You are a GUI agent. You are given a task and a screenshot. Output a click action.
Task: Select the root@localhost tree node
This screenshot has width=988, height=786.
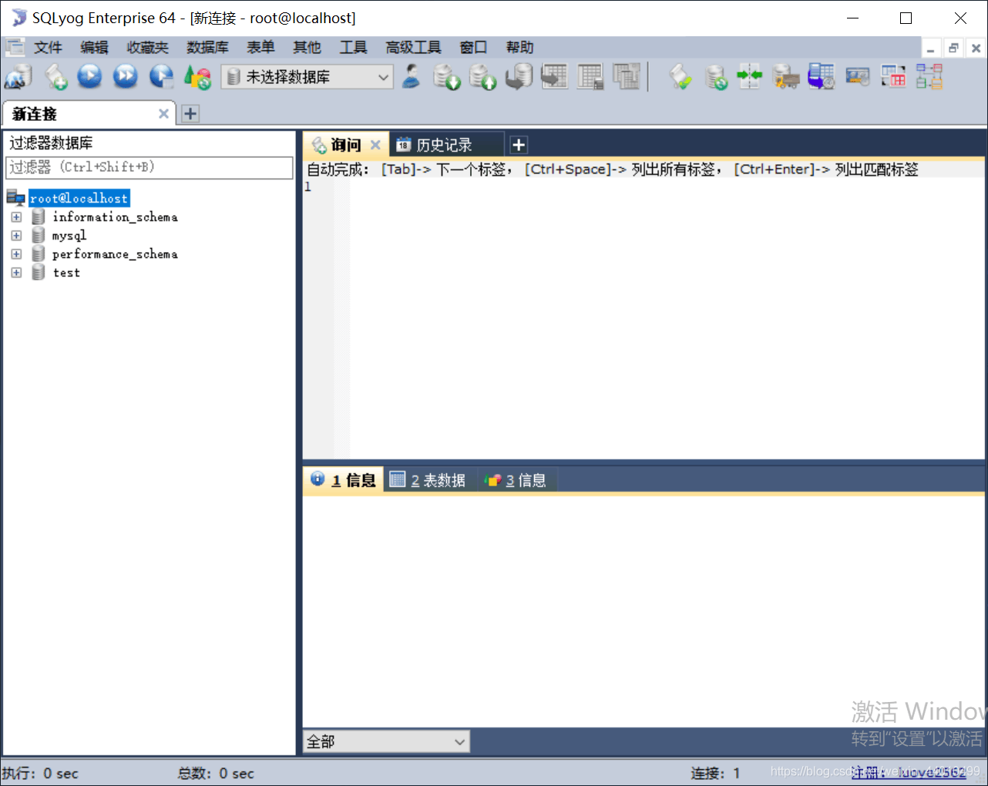point(79,198)
